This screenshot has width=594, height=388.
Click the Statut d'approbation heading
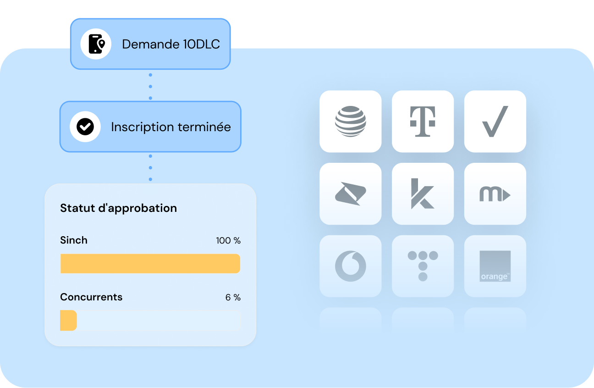118,208
